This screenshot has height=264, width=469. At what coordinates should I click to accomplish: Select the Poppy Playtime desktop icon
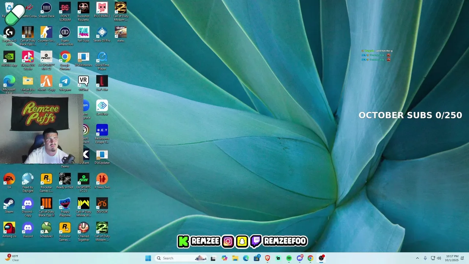point(65,208)
